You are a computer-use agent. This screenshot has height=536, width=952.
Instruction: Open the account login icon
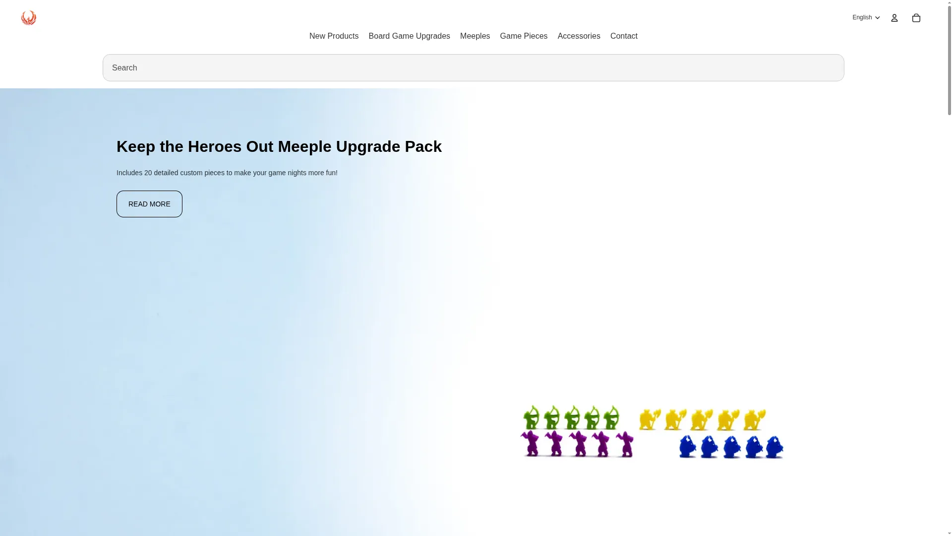(x=894, y=18)
